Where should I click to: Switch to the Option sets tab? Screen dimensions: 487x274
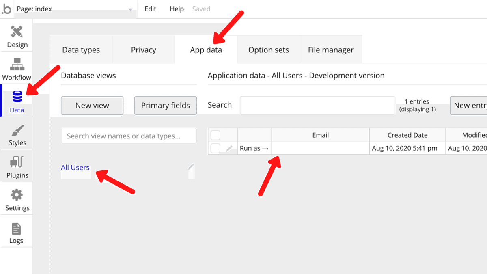pos(268,50)
